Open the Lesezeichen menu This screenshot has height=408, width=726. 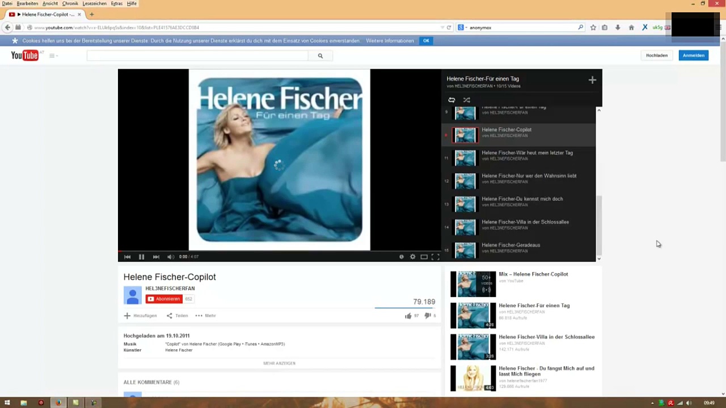pos(94,3)
